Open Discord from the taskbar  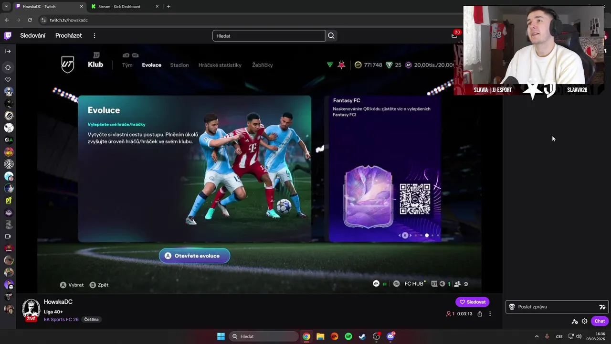pyautogui.click(x=390, y=336)
